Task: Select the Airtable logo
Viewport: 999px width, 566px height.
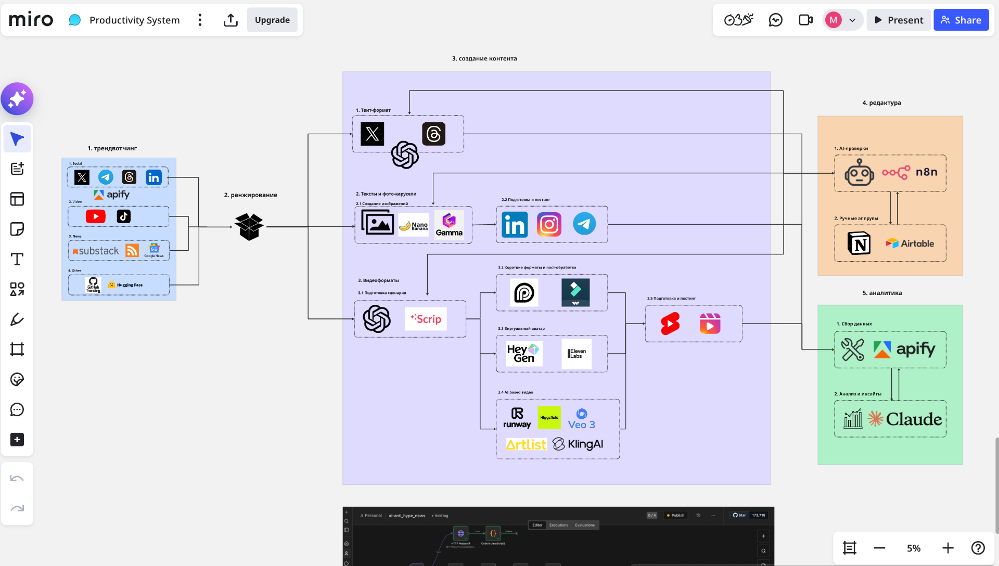Action: click(910, 243)
